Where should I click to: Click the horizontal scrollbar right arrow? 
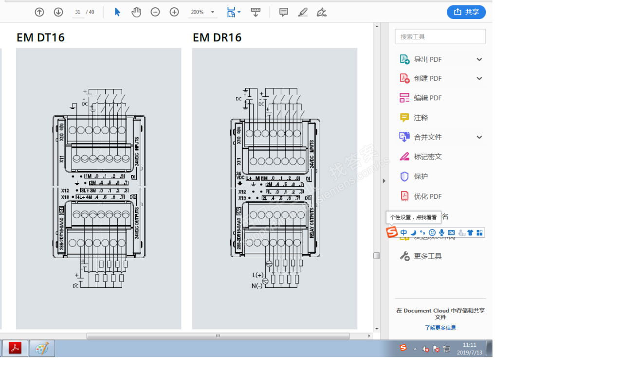point(369,336)
